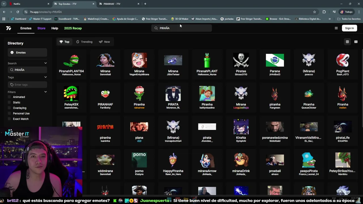This screenshot has width=363, height=204.
Task: Go back with browser back arrow
Action: [x=4, y=12]
